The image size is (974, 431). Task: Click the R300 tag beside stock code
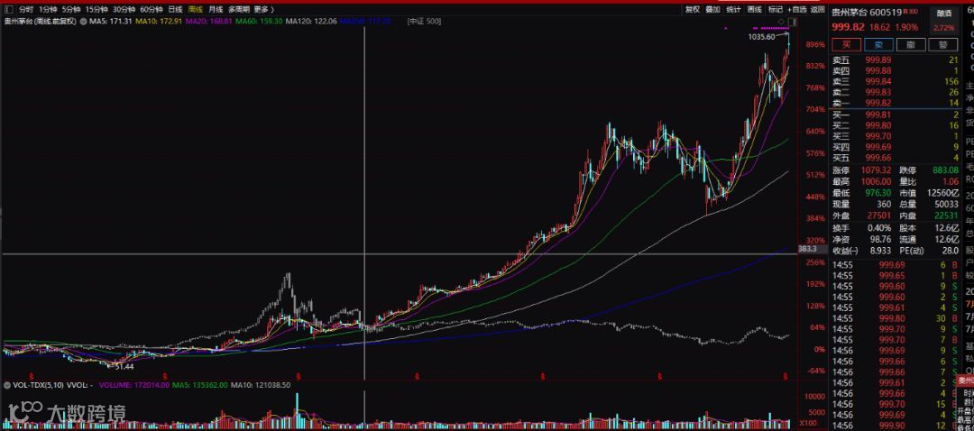click(911, 12)
